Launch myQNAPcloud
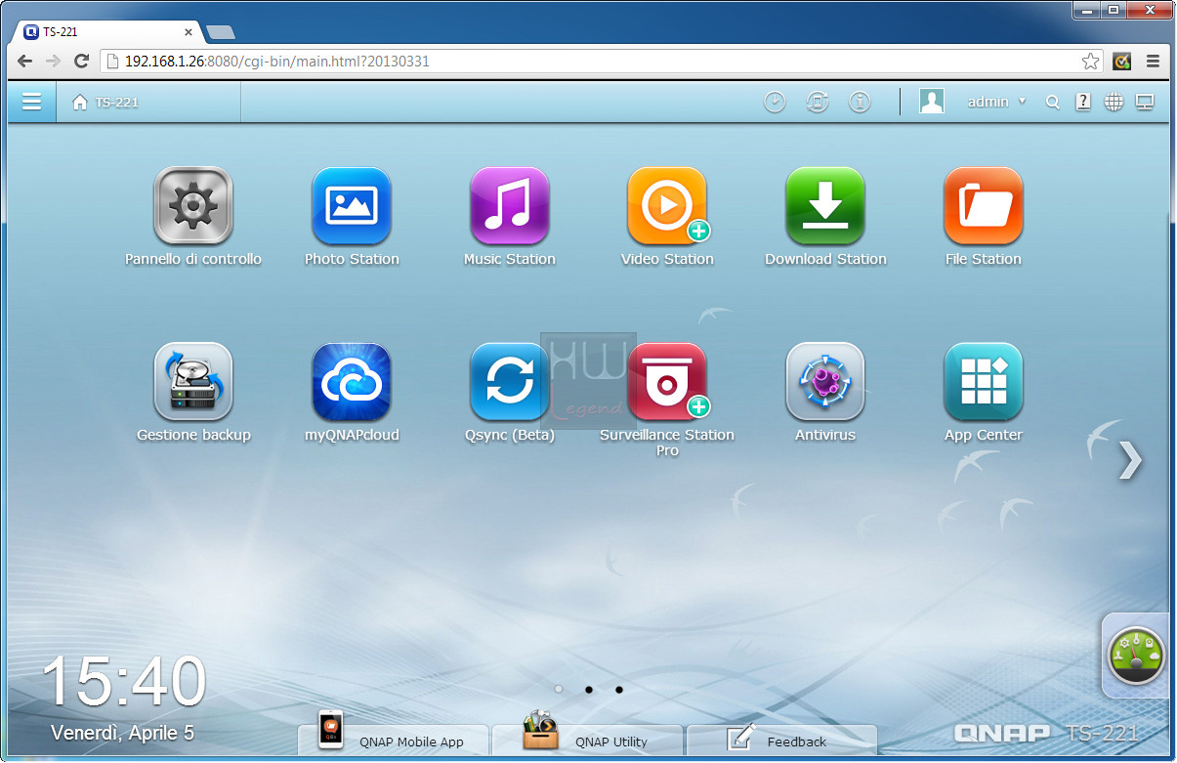Viewport: 1177px width, 763px height. [x=352, y=382]
